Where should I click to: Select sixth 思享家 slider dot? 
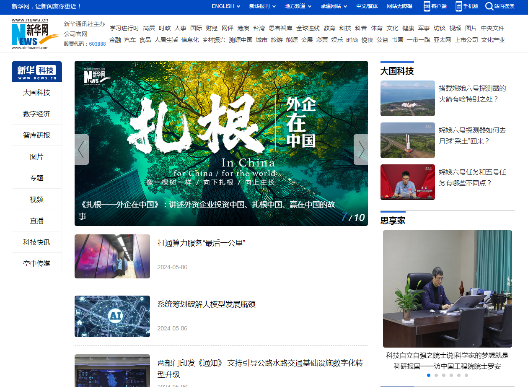466,375
